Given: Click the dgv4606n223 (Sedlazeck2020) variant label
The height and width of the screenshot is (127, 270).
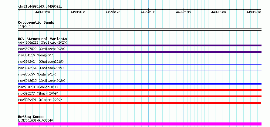Looking at the screenshot, I should pyautogui.click(x=43, y=42).
